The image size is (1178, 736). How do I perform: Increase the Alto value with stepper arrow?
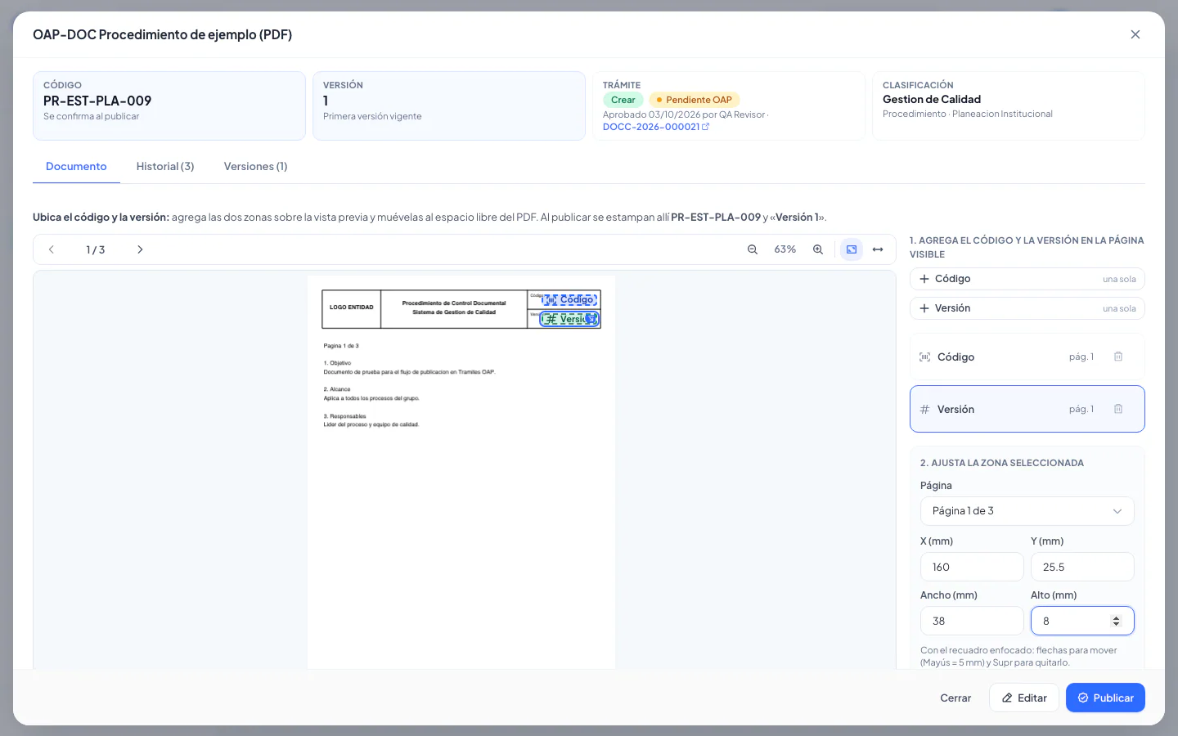[x=1117, y=618]
